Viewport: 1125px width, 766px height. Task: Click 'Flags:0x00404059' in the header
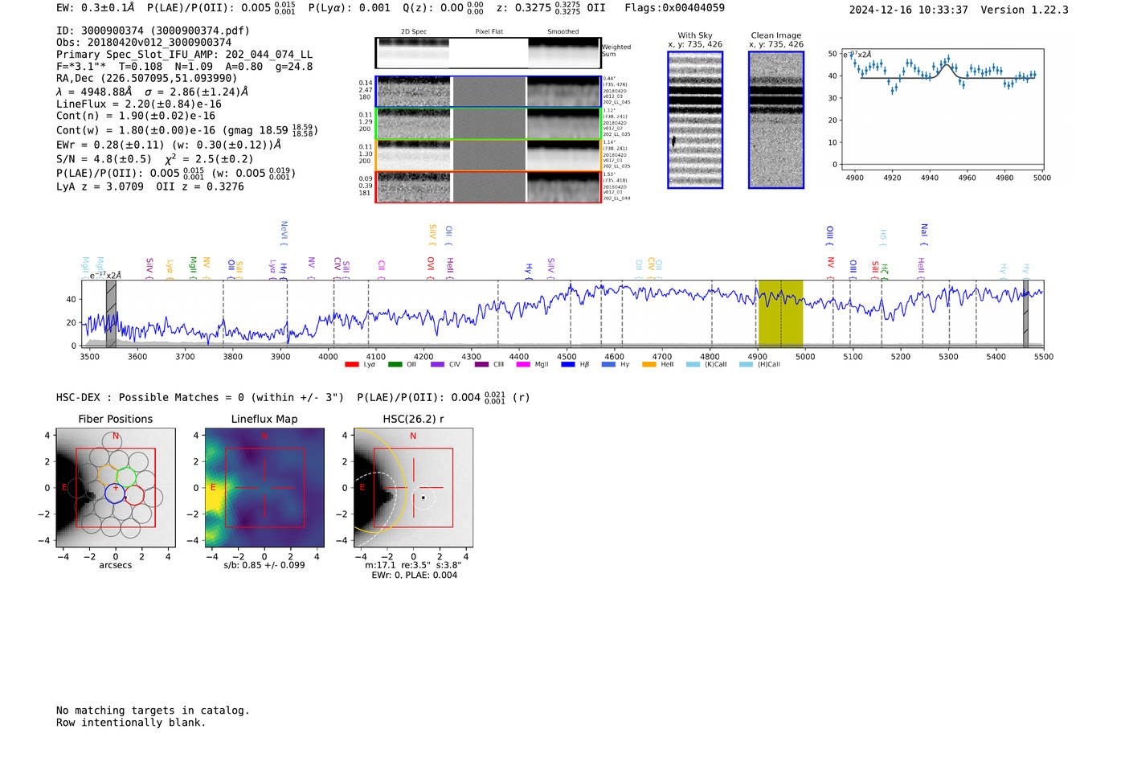(x=674, y=8)
